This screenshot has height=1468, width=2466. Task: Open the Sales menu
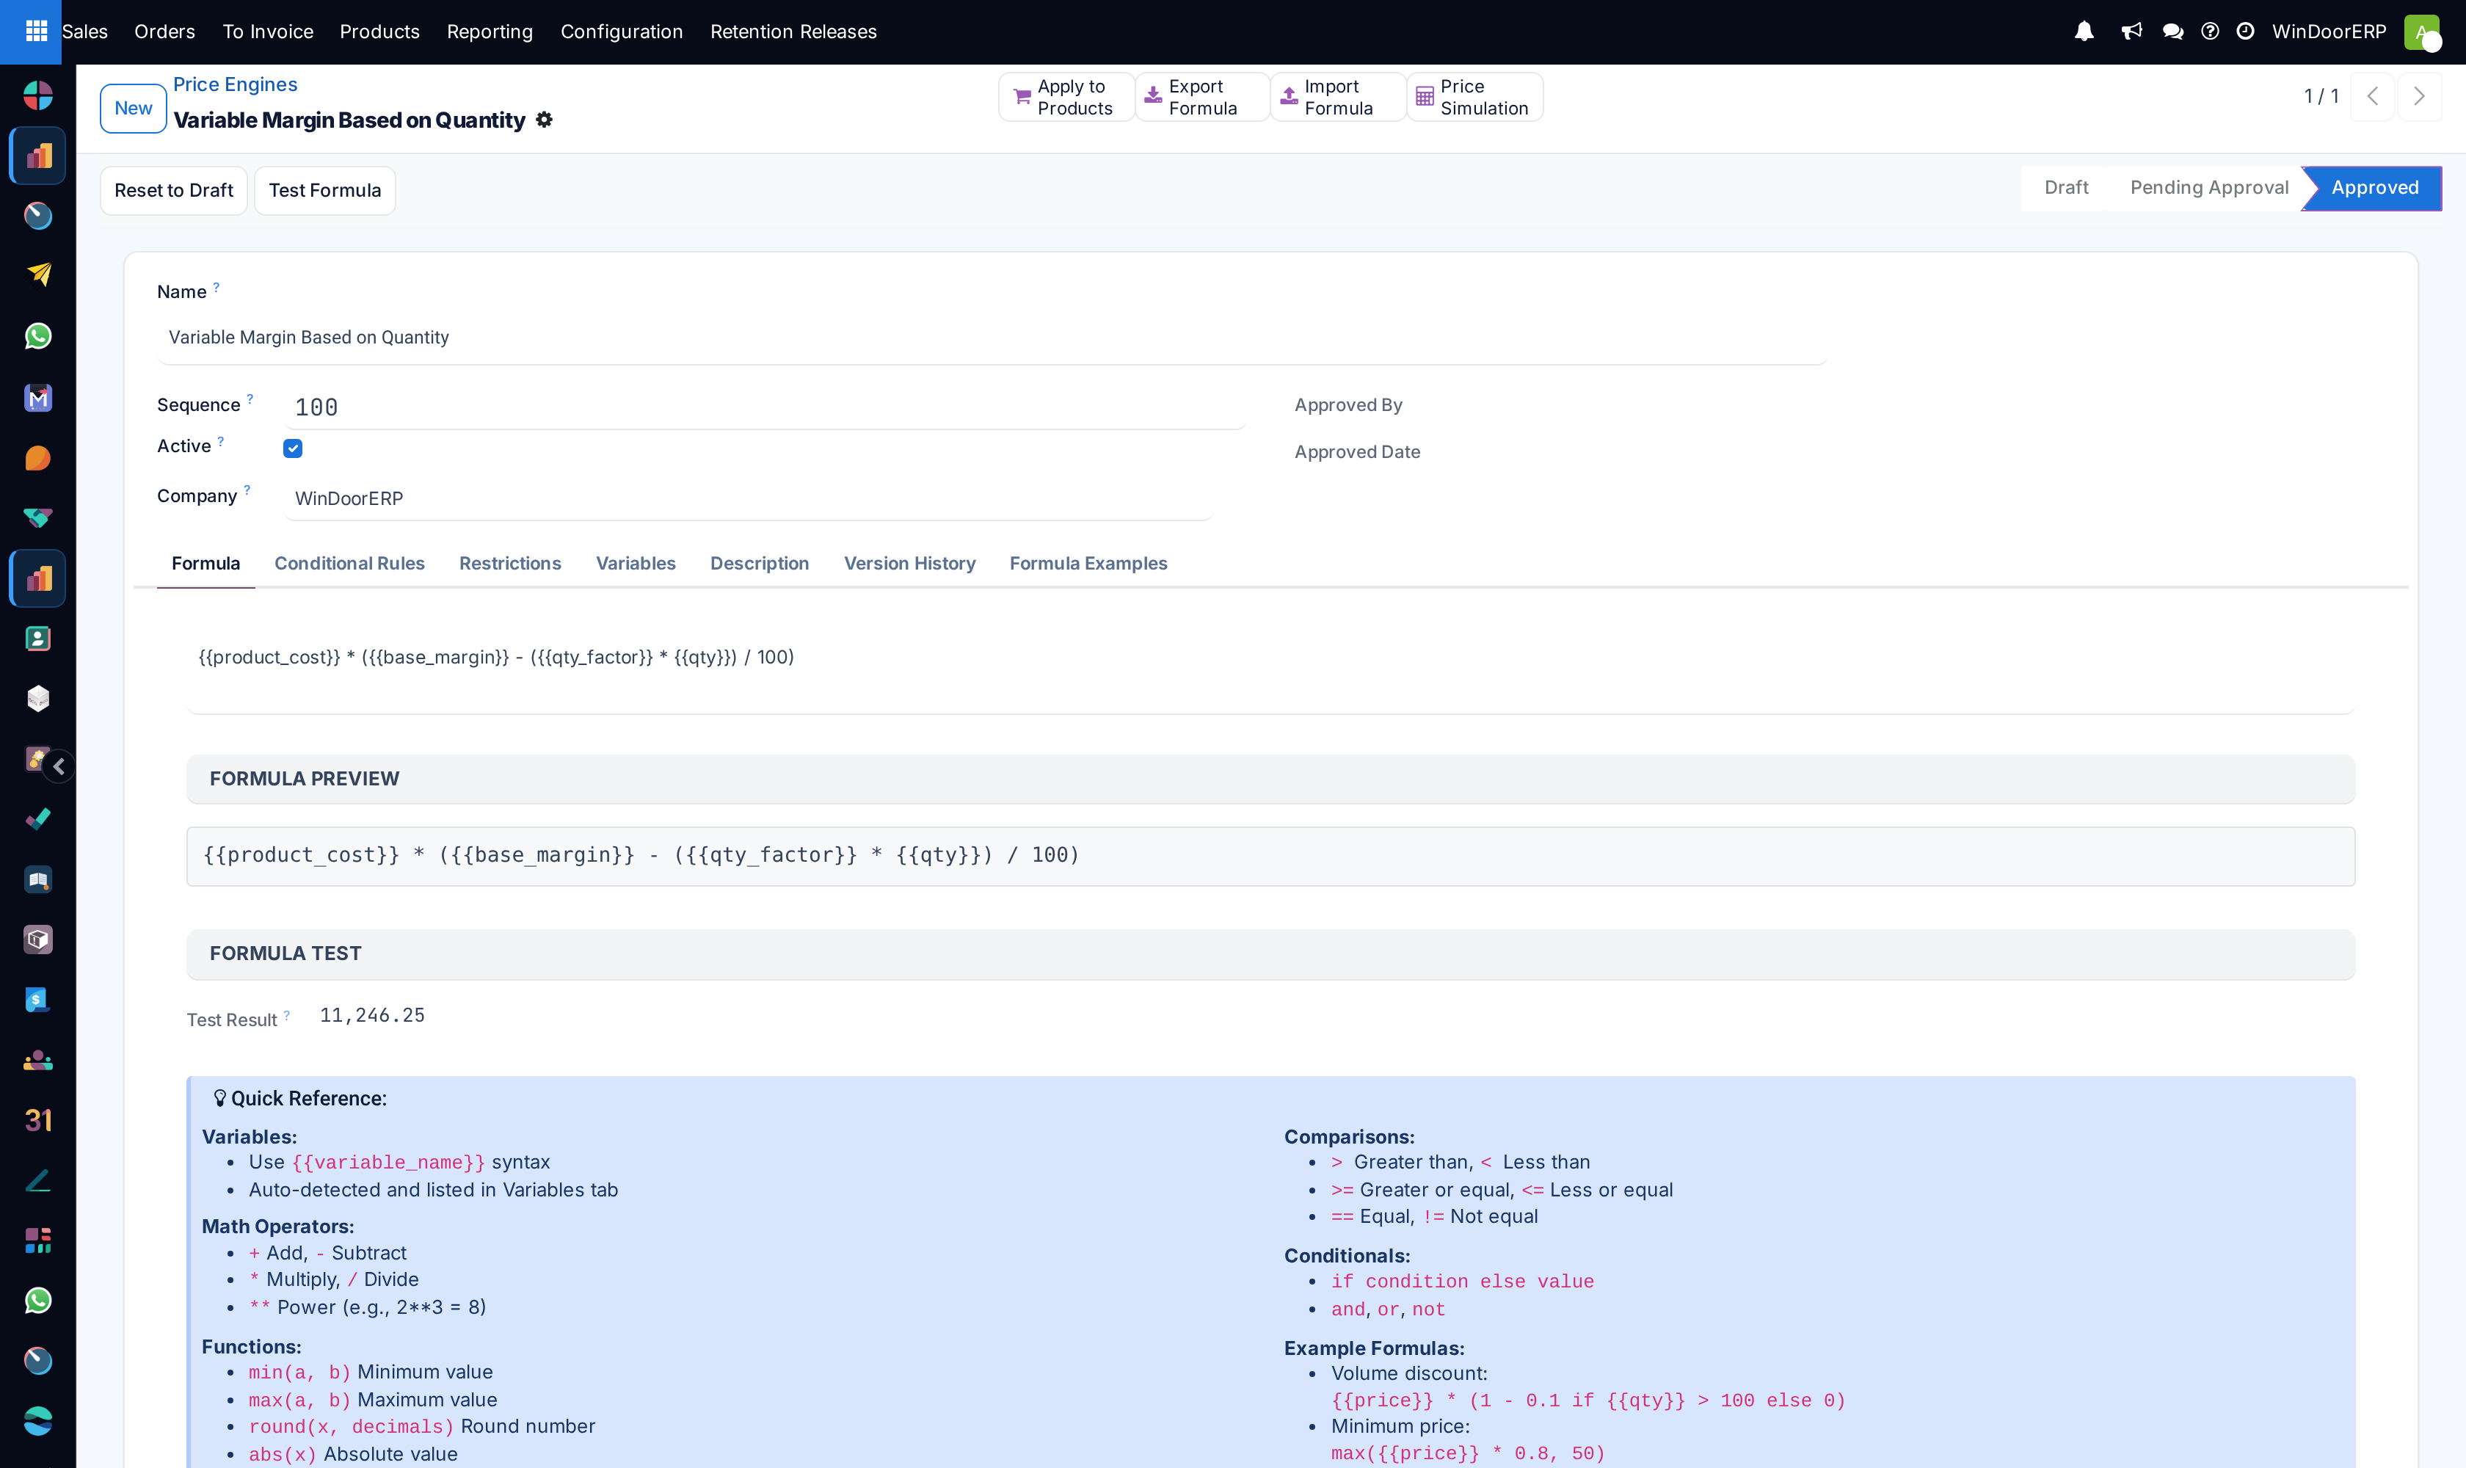pos(84,32)
